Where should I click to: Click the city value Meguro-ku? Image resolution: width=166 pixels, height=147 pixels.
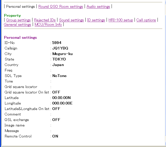point(62,54)
